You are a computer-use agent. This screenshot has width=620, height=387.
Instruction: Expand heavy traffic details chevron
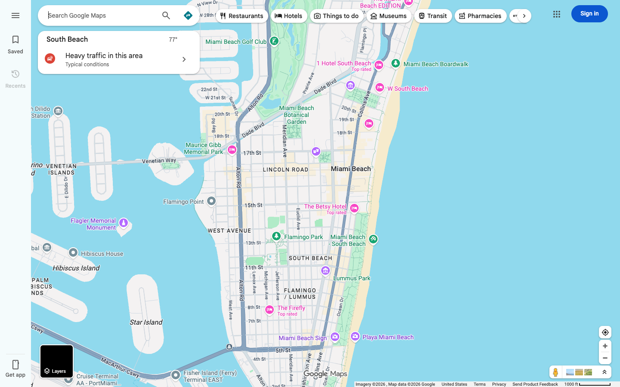tap(184, 59)
